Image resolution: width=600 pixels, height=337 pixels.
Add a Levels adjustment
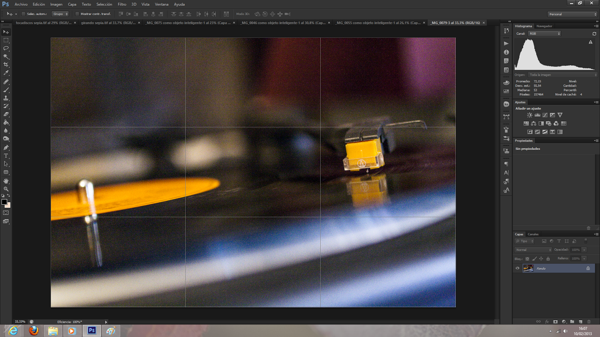[x=537, y=115]
